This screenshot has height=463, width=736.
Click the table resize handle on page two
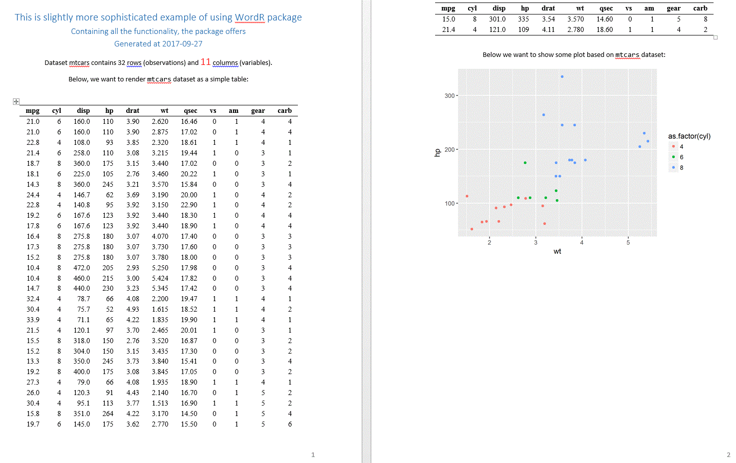coord(716,37)
